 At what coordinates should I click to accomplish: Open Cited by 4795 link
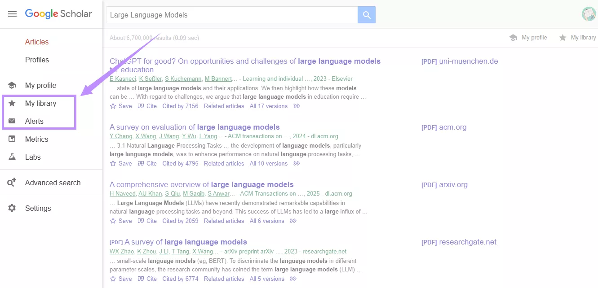pos(180,164)
